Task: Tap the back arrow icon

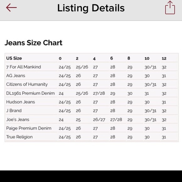Action: 11,8
